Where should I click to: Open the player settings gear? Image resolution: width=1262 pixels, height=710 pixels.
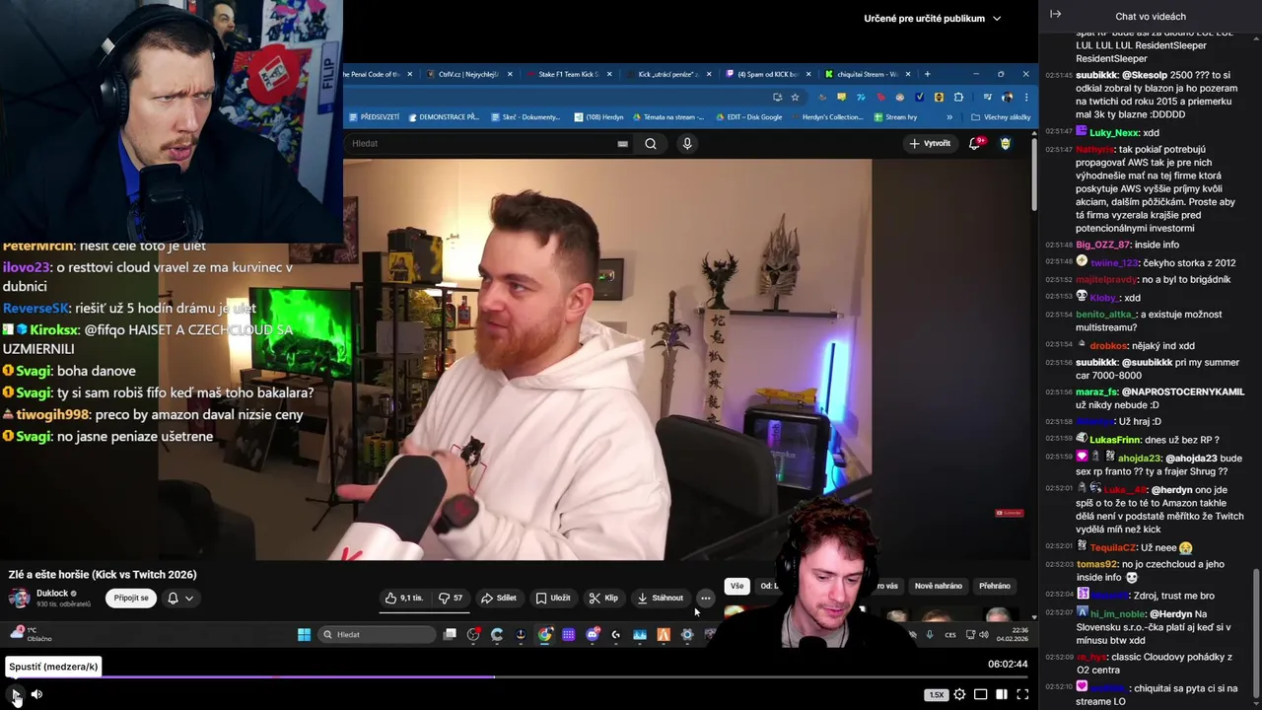point(959,694)
